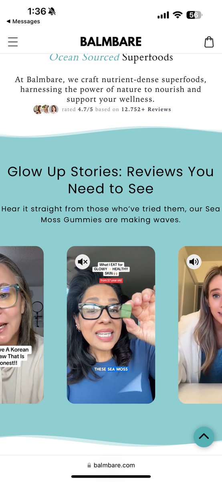Tap the scroll-to-top chevron button
The height and width of the screenshot is (482, 222).
[204, 437]
